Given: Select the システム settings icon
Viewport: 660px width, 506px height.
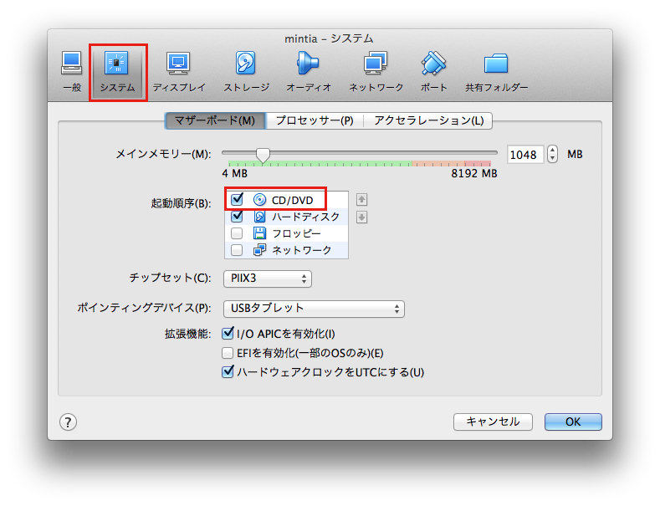Looking at the screenshot, I should pos(117,71).
